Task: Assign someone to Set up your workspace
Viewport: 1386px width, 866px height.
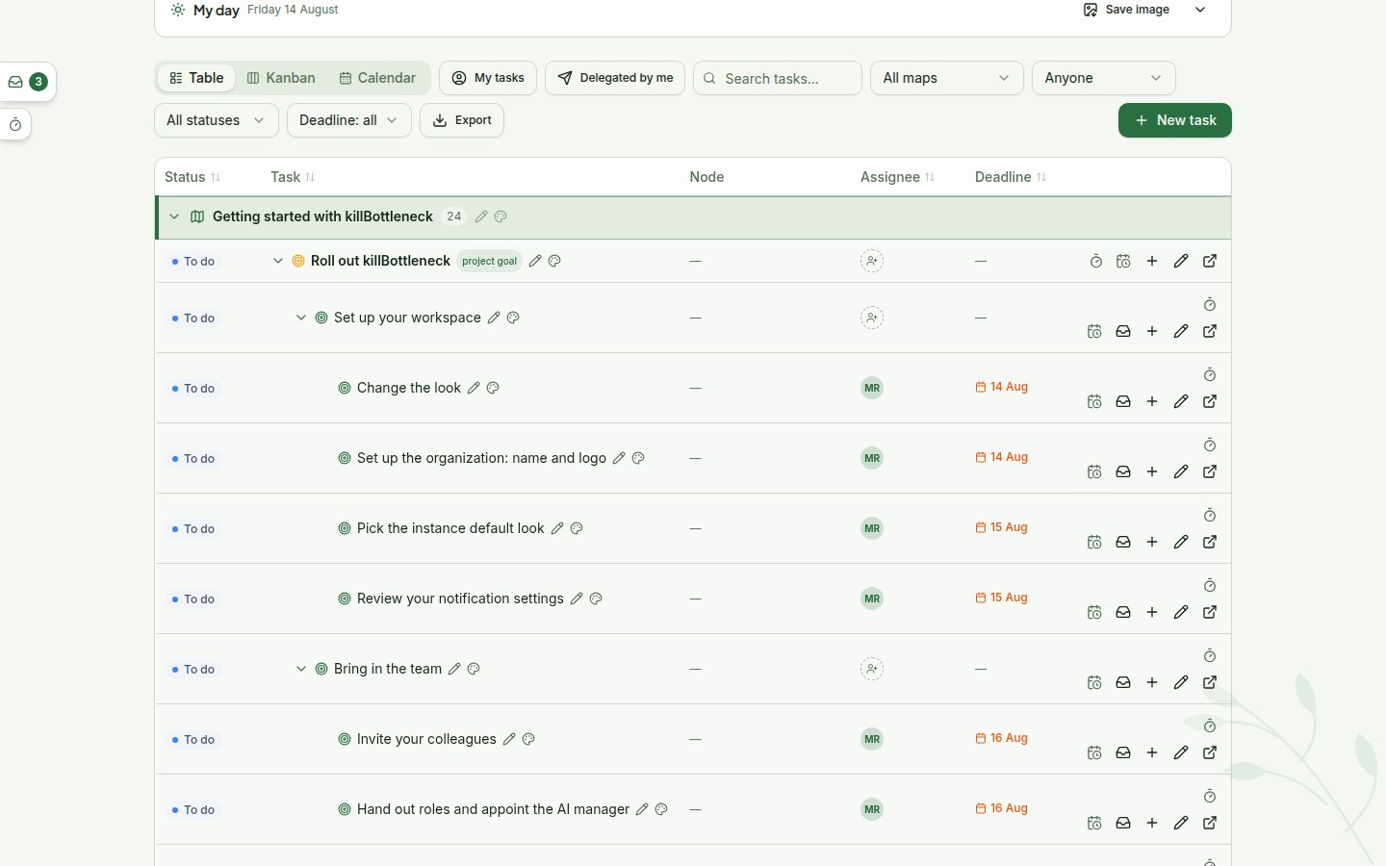Action: [x=872, y=318]
